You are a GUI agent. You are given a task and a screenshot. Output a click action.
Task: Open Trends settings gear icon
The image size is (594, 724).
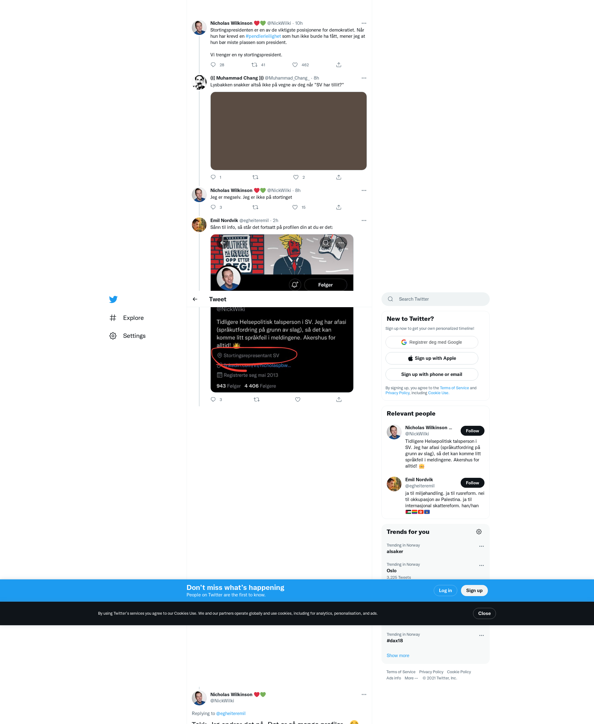[479, 532]
